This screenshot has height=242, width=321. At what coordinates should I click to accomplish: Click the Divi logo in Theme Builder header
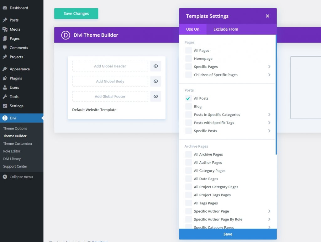click(x=66, y=35)
